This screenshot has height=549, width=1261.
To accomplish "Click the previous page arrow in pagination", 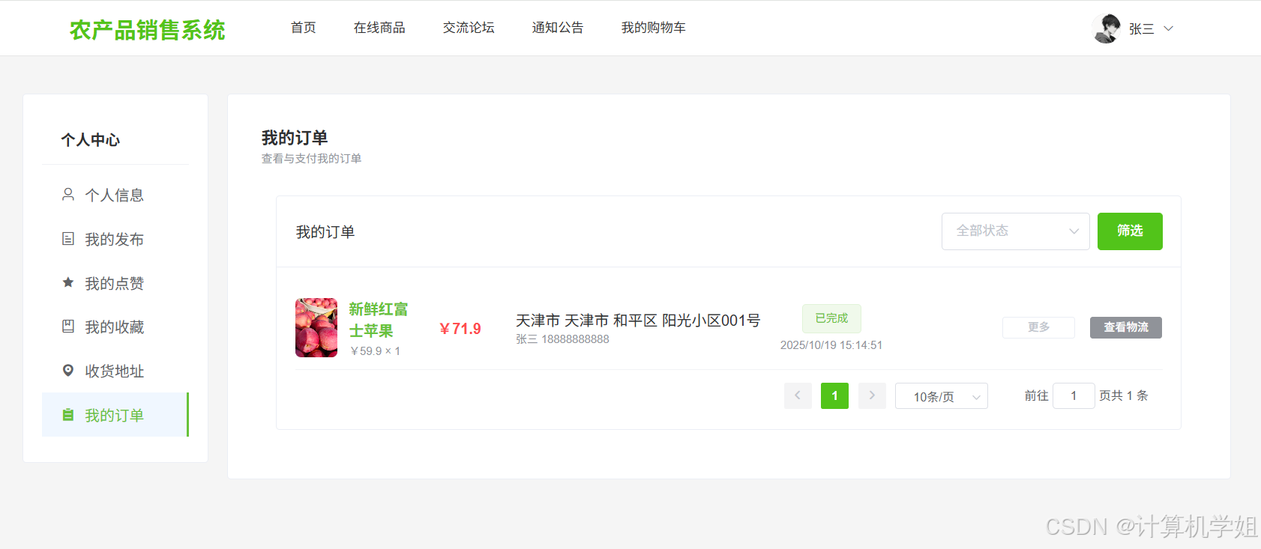I will (798, 395).
